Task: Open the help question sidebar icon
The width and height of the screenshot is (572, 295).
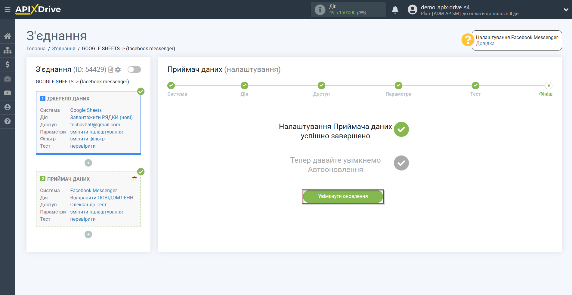Action: point(8,121)
